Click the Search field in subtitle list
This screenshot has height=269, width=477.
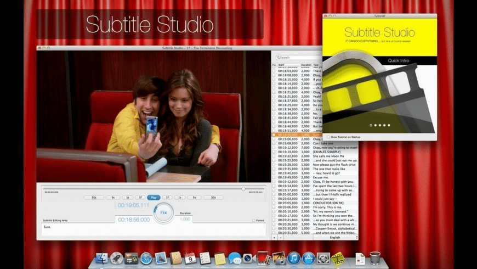tap(299, 57)
